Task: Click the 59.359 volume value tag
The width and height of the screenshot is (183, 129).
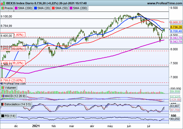Action: 175,91
